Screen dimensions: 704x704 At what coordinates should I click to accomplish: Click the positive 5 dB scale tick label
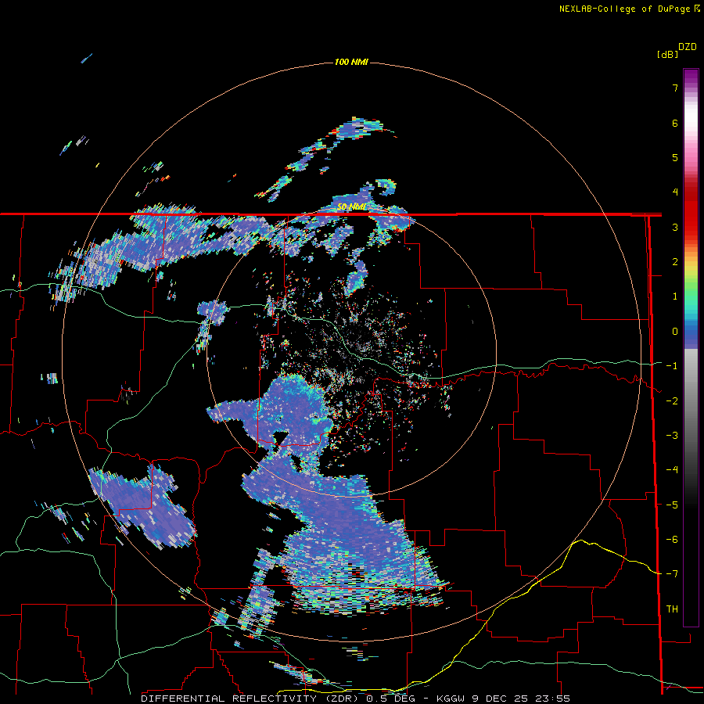675,157
